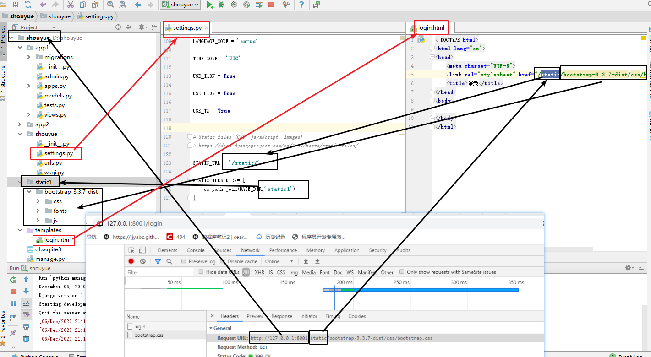Run shouyue with the green play icon
651x357 pixels.
[x=209, y=5]
